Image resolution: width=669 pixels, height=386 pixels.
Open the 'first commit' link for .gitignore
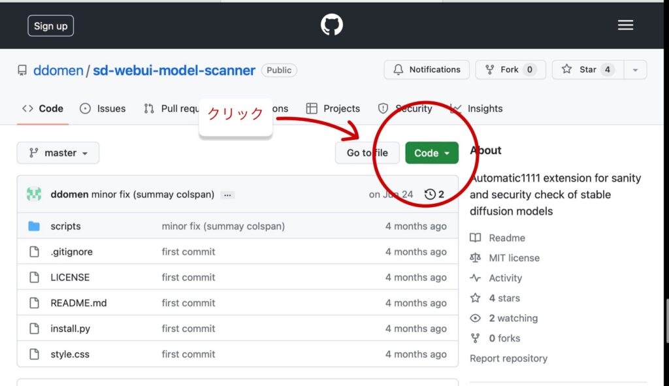(x=188, y=251)
